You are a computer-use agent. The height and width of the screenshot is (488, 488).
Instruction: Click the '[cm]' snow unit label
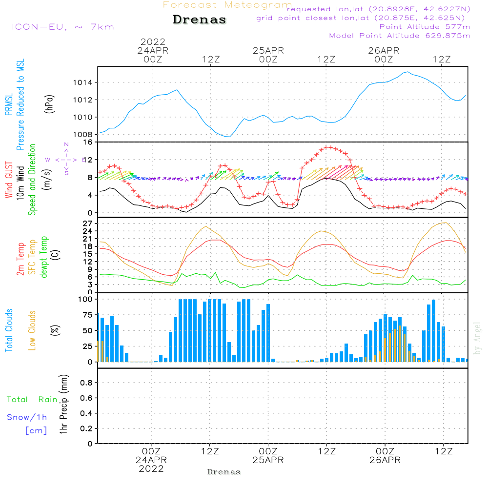[36, 430]
